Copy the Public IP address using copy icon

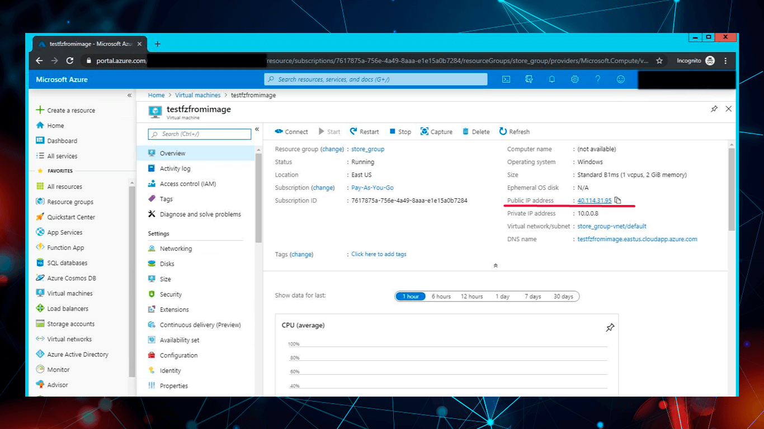point(617,200)
